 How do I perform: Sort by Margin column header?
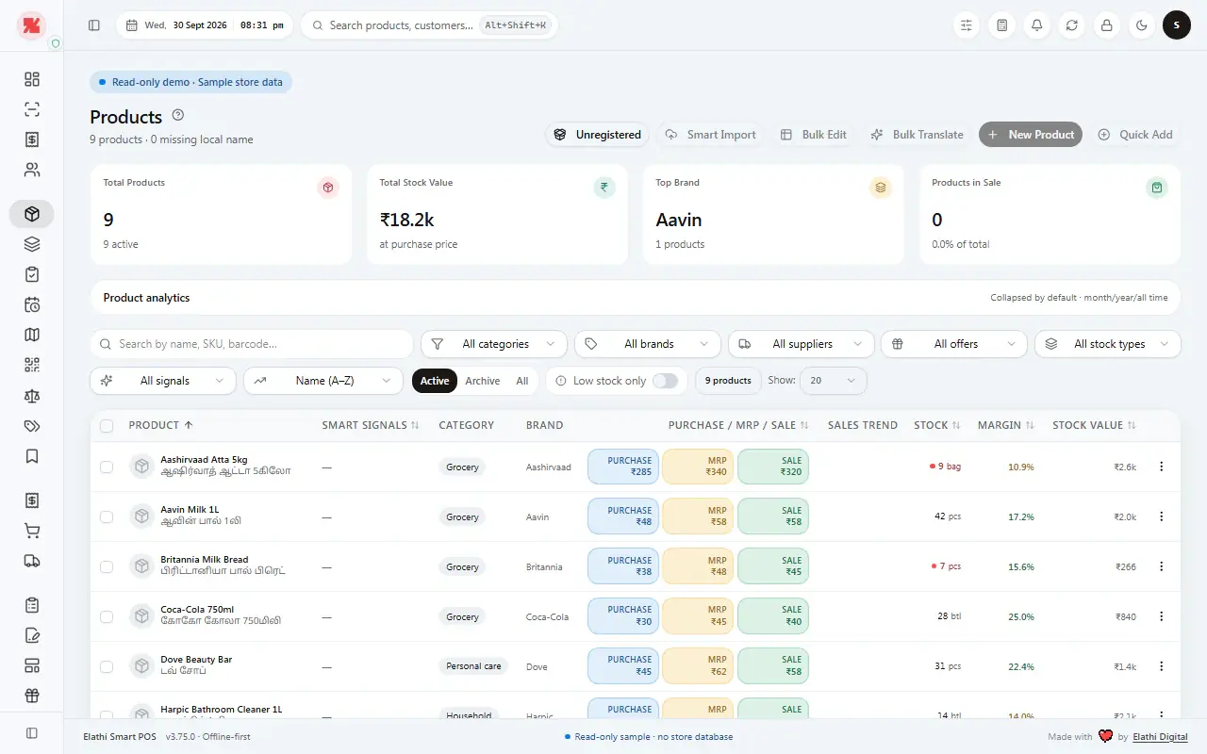[1005, 425]
